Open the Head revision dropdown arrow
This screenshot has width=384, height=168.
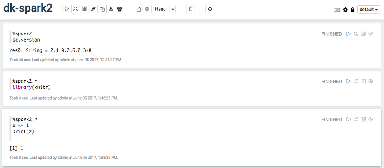coord(172,9)
